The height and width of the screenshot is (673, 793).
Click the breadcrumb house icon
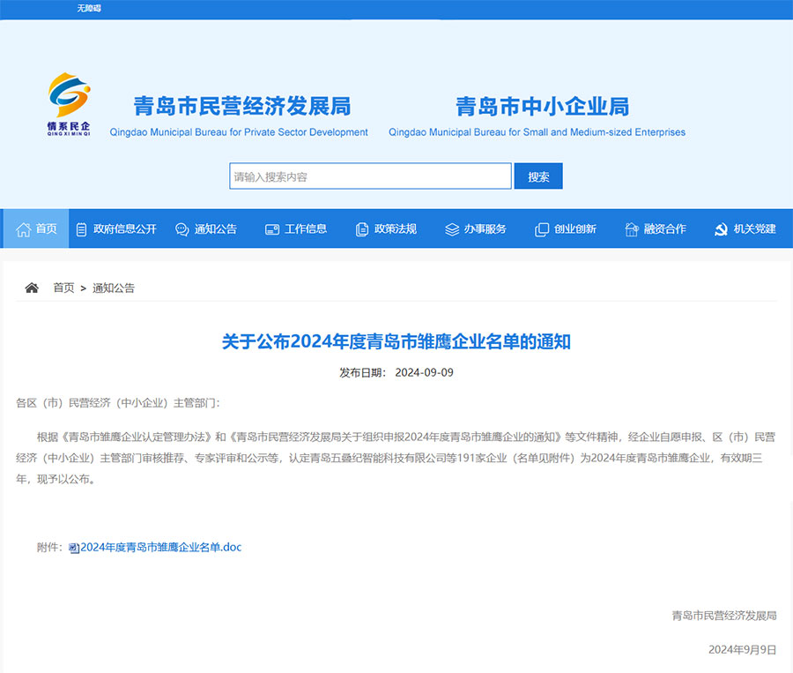click(x=32, y=288)
